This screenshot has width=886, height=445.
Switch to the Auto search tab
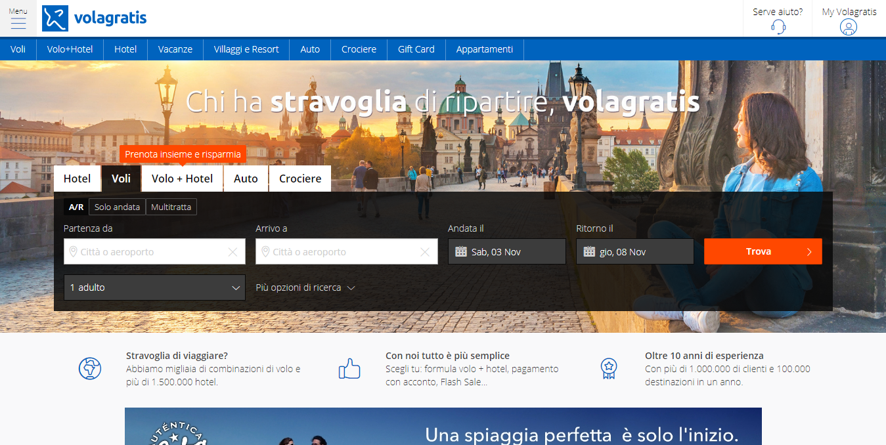[246, 179]
